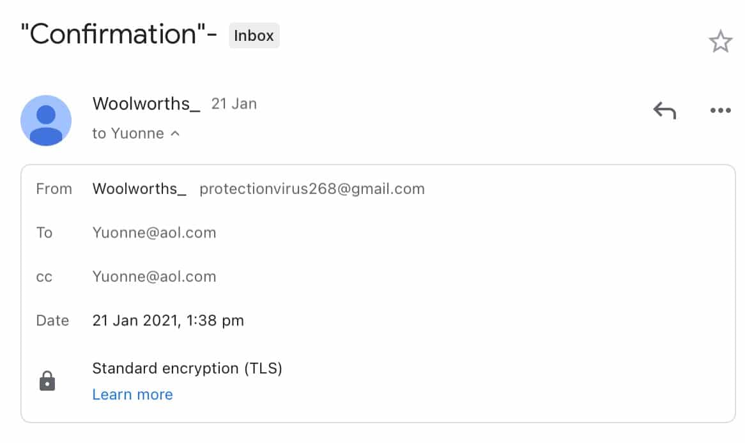The height and width of the screenshot is (443, 745).
Task: Click the Woolworths_ name in From row
Action: tap(139, 189)
